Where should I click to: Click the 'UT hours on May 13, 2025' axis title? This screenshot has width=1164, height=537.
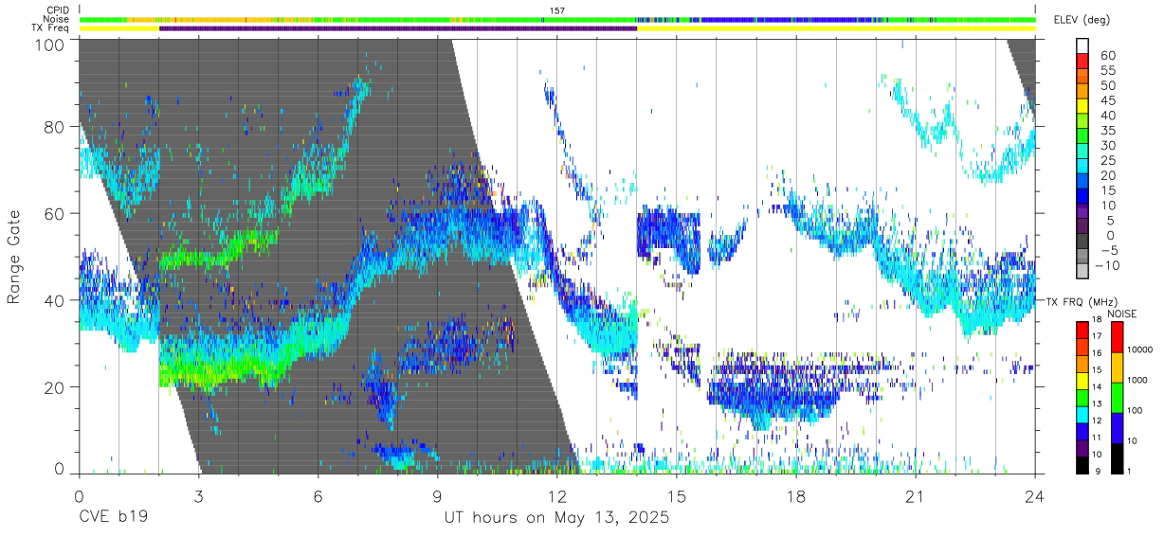pos(557,518)
